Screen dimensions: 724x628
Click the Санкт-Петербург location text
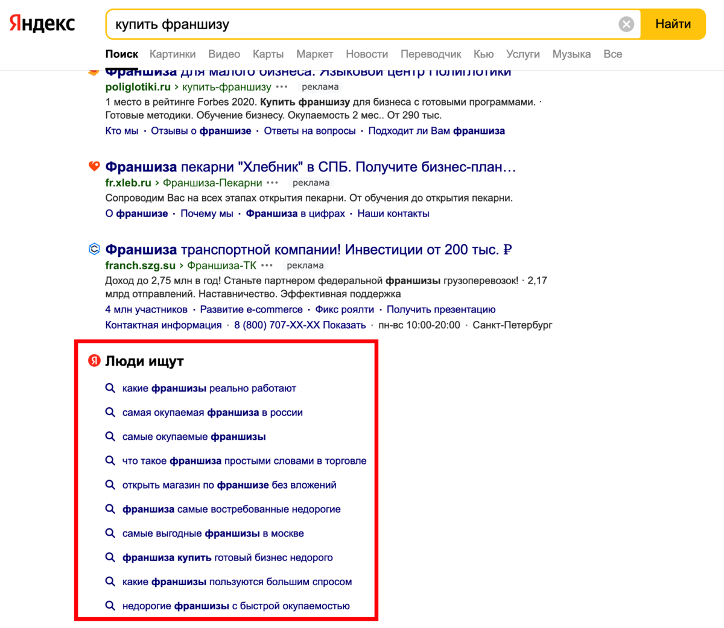tap(512, 325)
